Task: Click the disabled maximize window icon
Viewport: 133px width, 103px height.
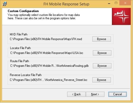Action: (116, 3)
